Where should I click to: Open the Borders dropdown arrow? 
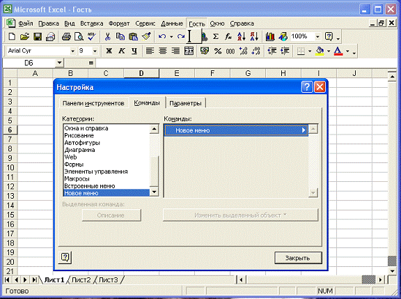coord(310,51)
